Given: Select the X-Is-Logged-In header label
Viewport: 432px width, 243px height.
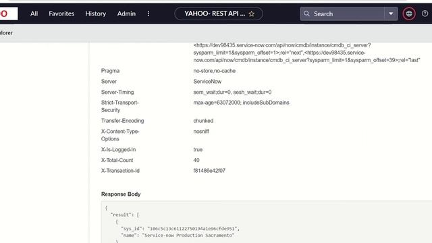Looking at the screenshot, I should (x=118, y=150).
